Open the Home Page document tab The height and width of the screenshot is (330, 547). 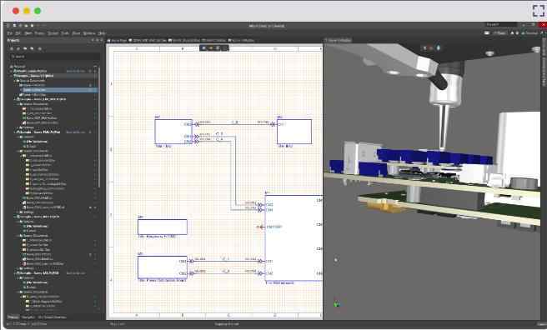coord(117,41)
